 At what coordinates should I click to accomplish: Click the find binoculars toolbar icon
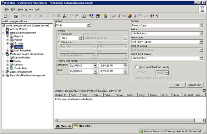tap(64, 16)
